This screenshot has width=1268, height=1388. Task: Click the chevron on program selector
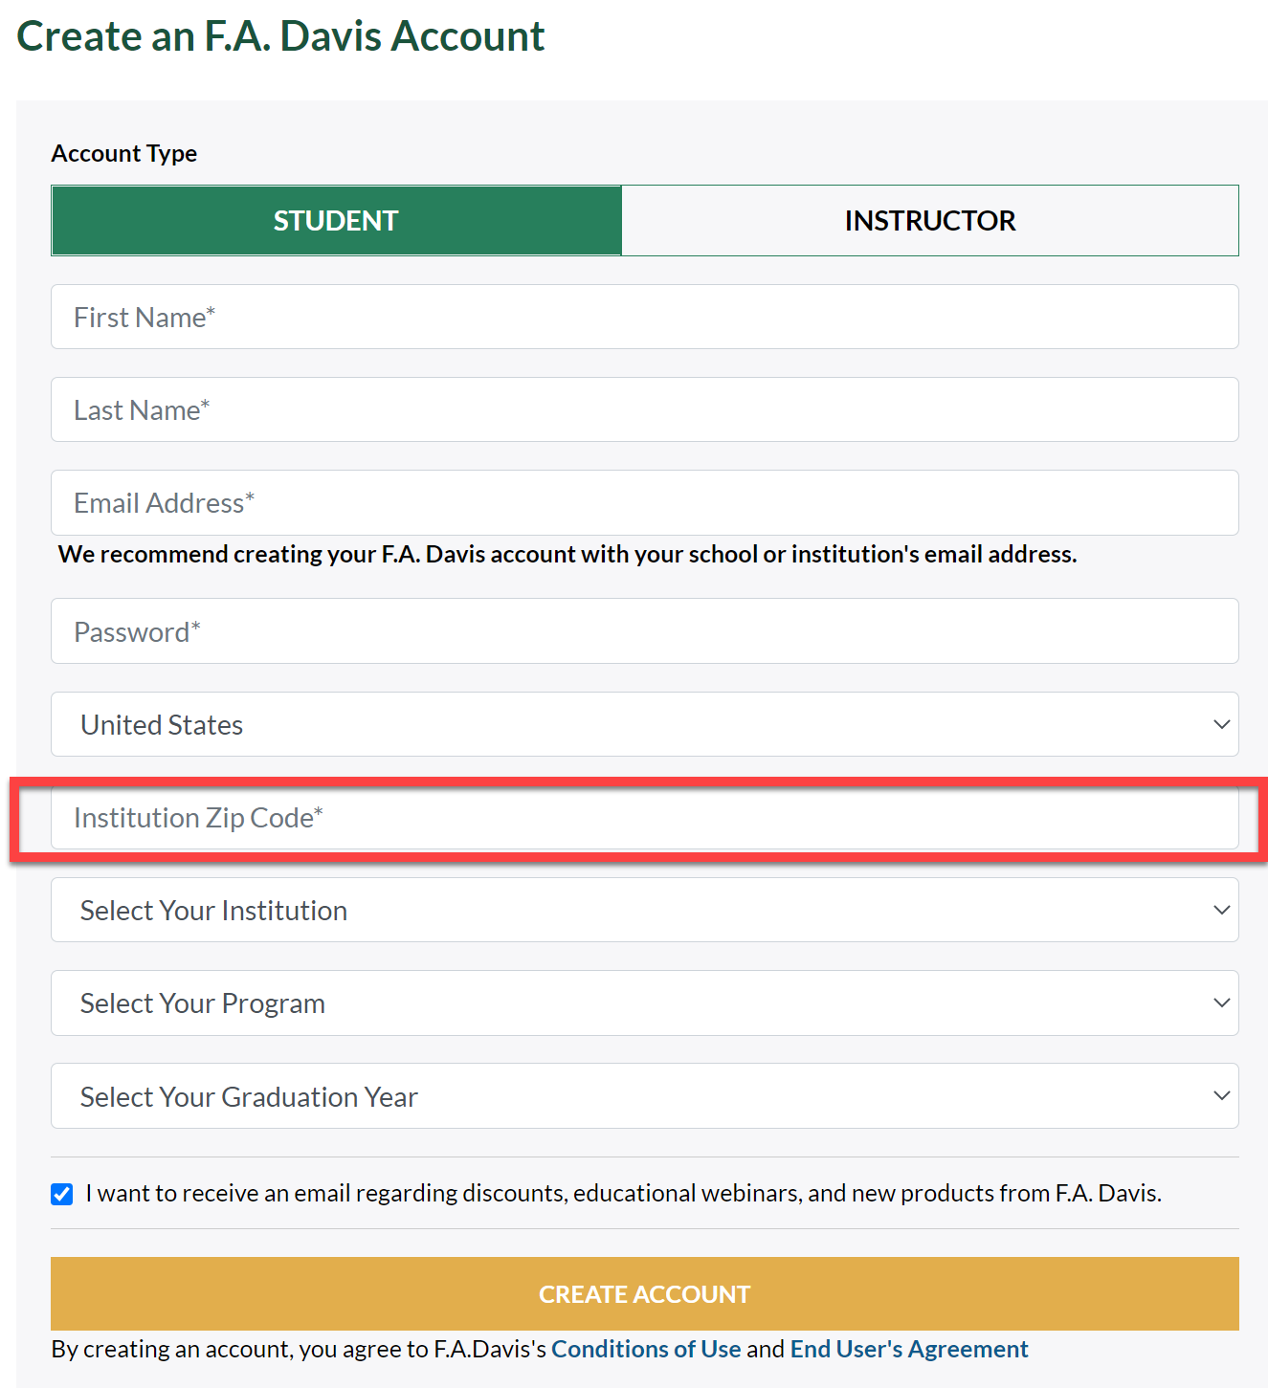point(1221,1003)
